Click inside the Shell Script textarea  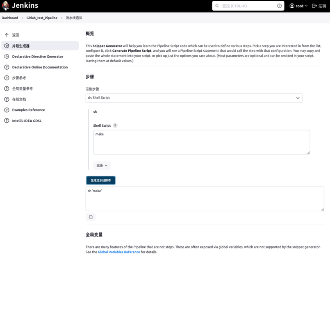point(202,142)
